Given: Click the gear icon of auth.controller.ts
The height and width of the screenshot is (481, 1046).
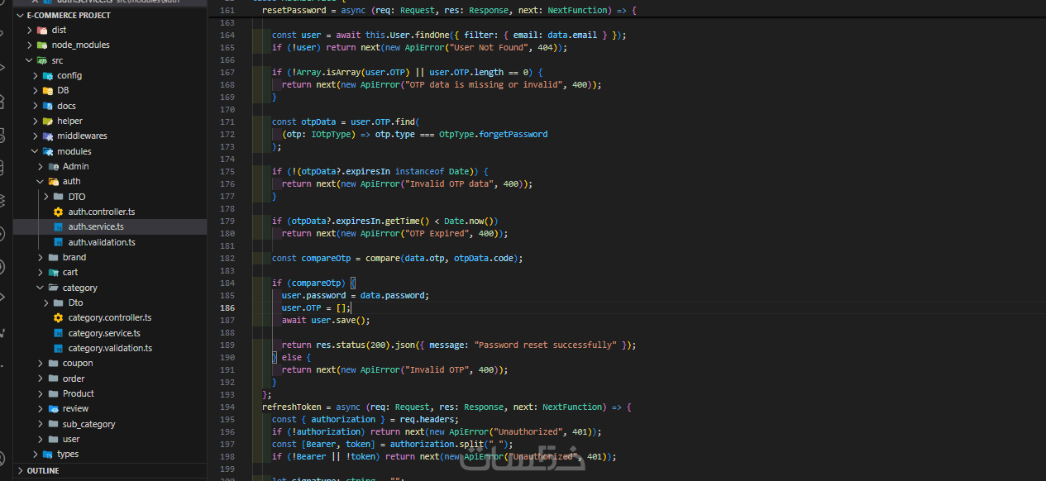Looking at the screenshot, I should pos(58,212).
